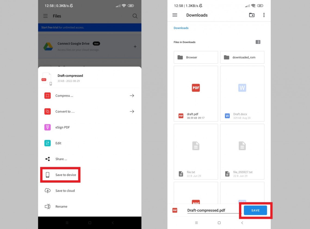Screen dimensions: 310x229
Task: Open the Downloads navigation drawer menu
Action: pos(175,15)
